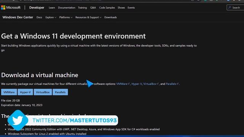
Task: Click the Hyper-V download button
Action: pyautogui.click(x=26, y=92)
